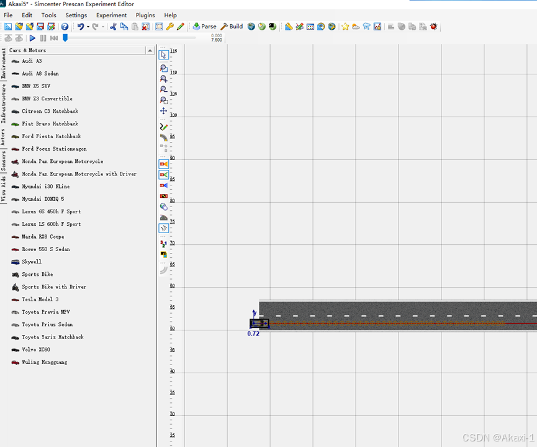Viewport: 537px width, 447px height.
Task: Toggle the green sensor beam view
Action: [164, 175]
